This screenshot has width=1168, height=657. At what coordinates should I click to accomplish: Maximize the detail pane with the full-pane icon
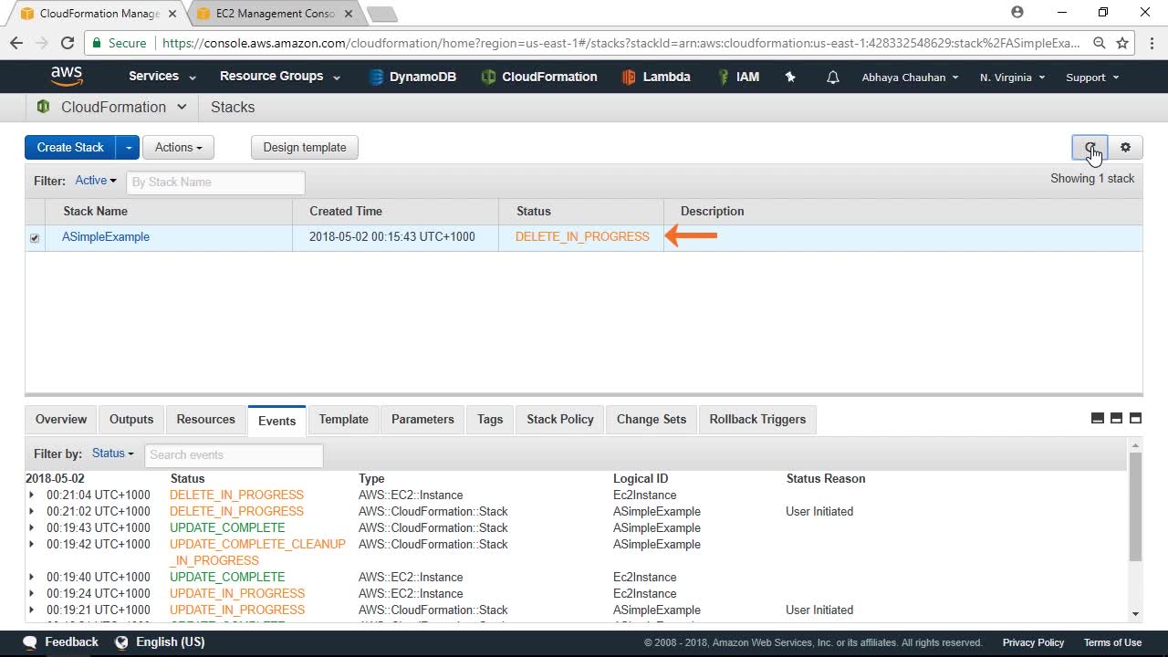tap(1135, 418)
